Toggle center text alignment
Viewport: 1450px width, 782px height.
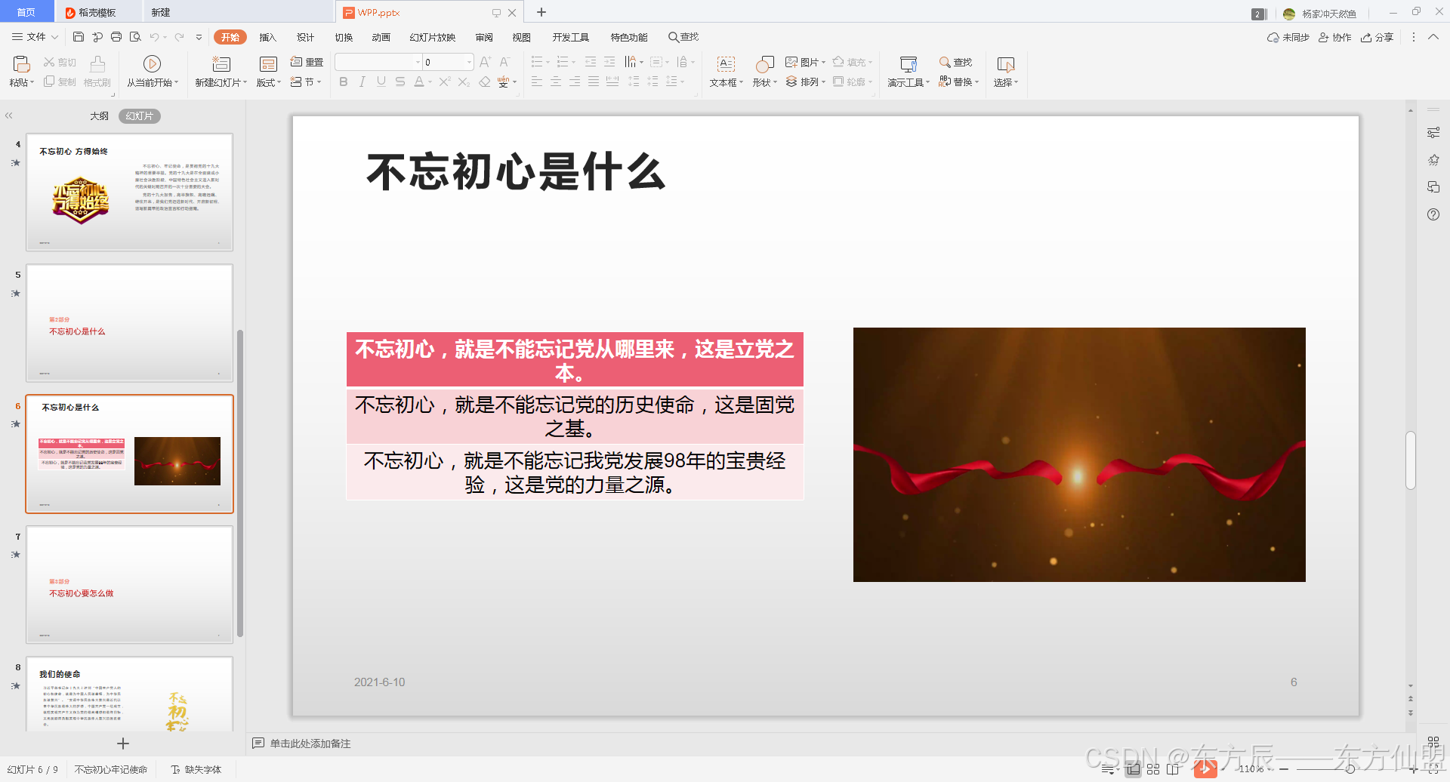(x=556, y=82)
